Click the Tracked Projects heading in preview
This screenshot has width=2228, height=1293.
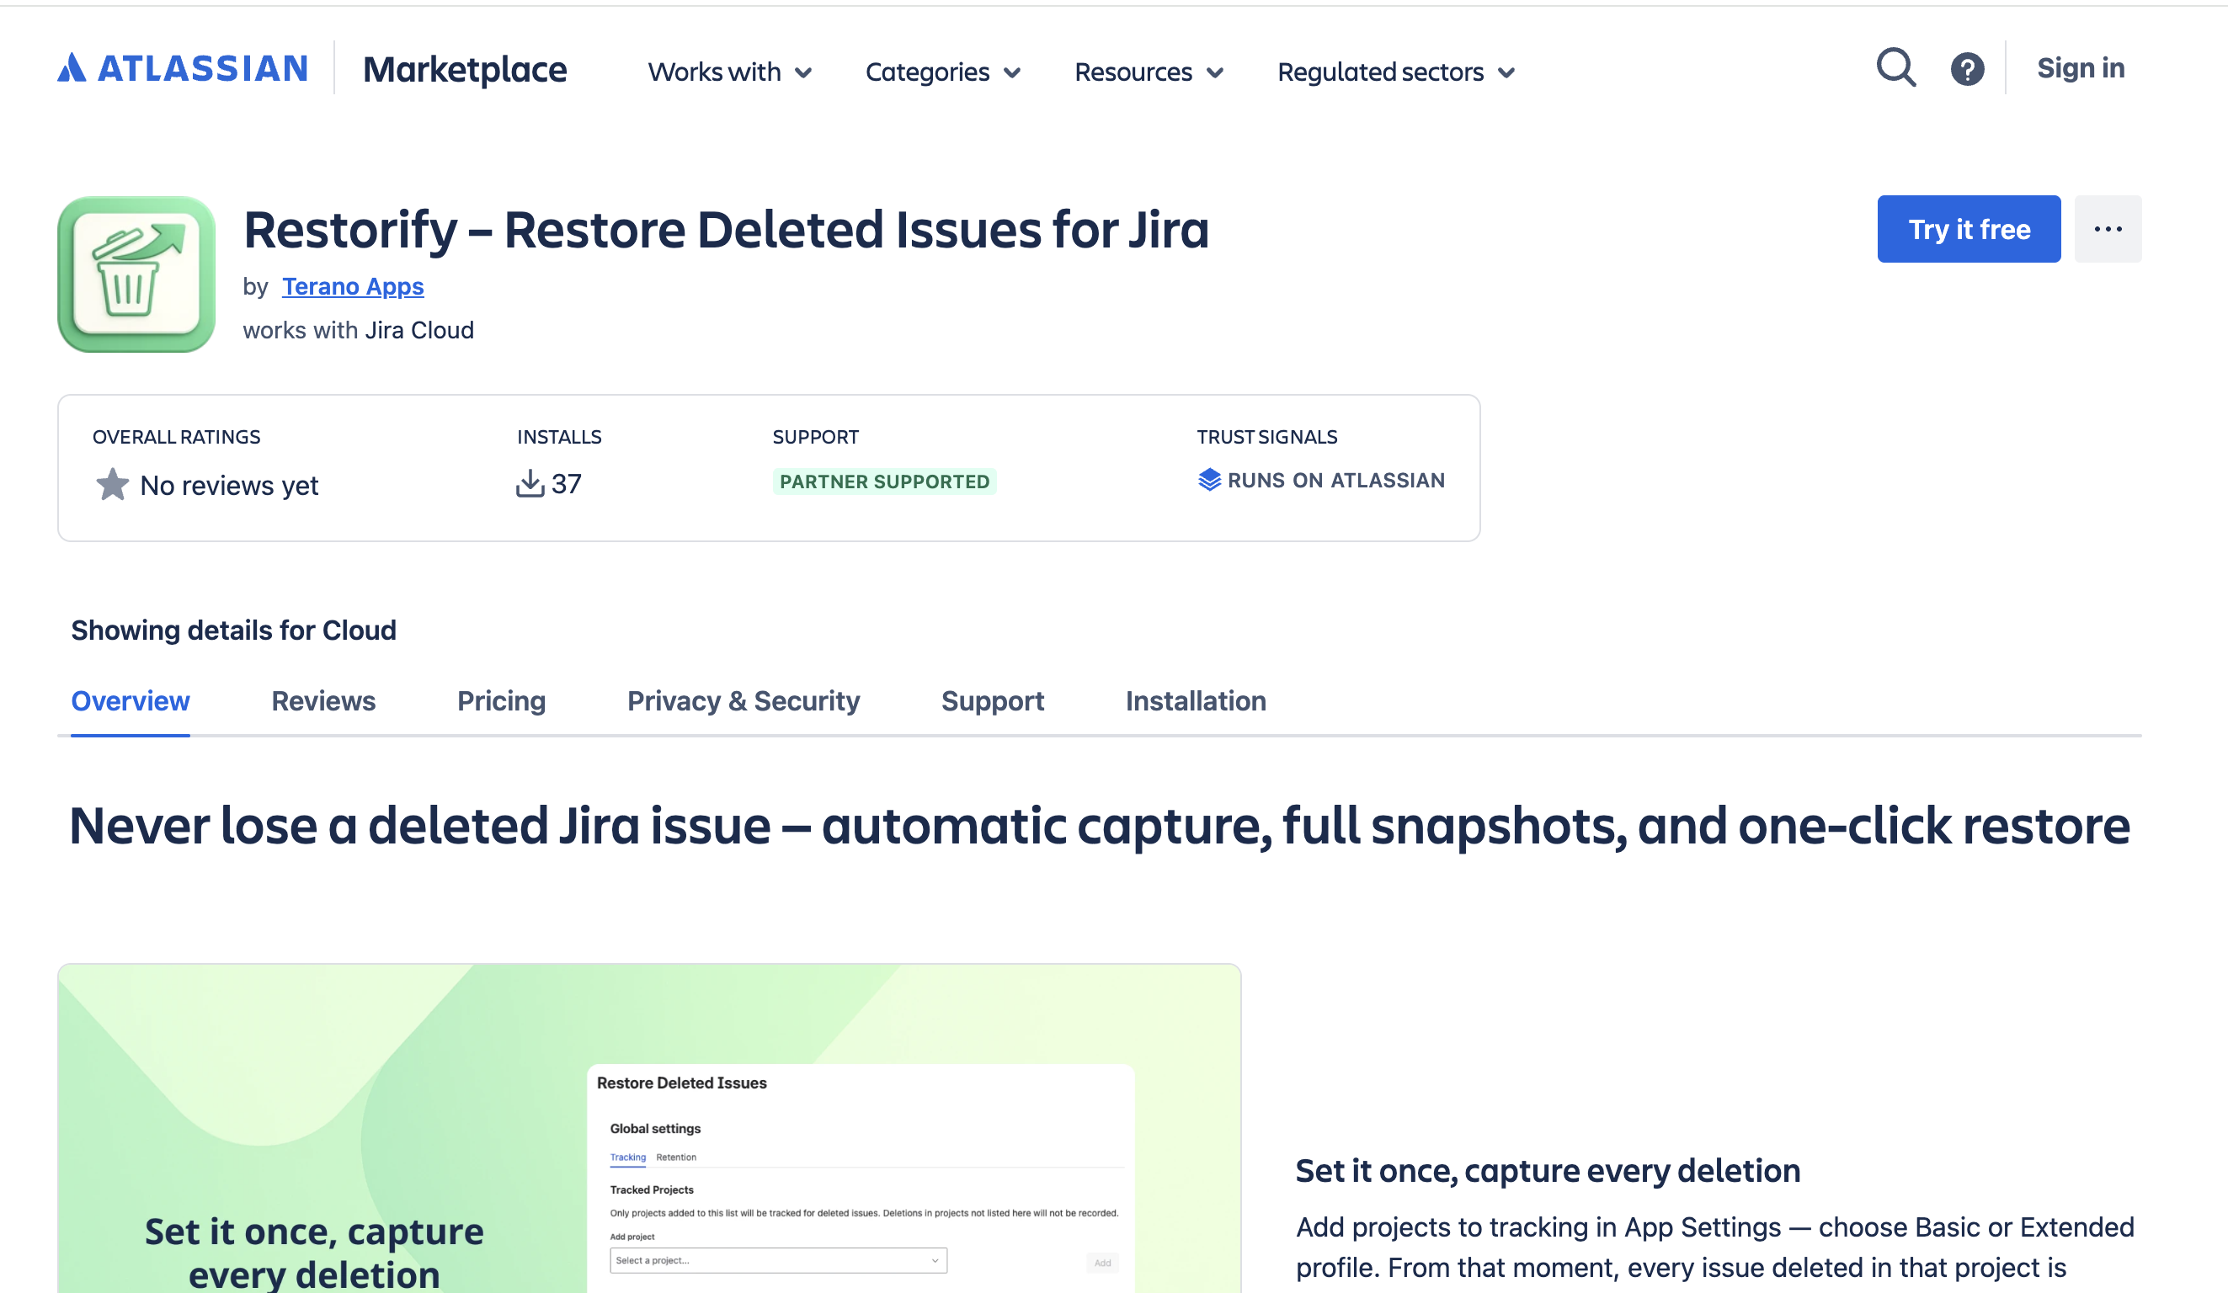click(x=652, y=1189)
